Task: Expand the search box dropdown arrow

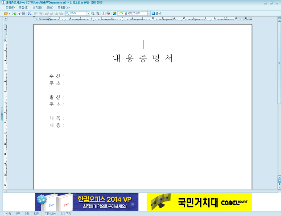Action: [x=149, y=13]
